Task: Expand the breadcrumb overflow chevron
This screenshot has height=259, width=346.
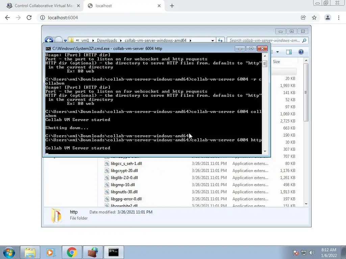Action: (x=77, y=40)
